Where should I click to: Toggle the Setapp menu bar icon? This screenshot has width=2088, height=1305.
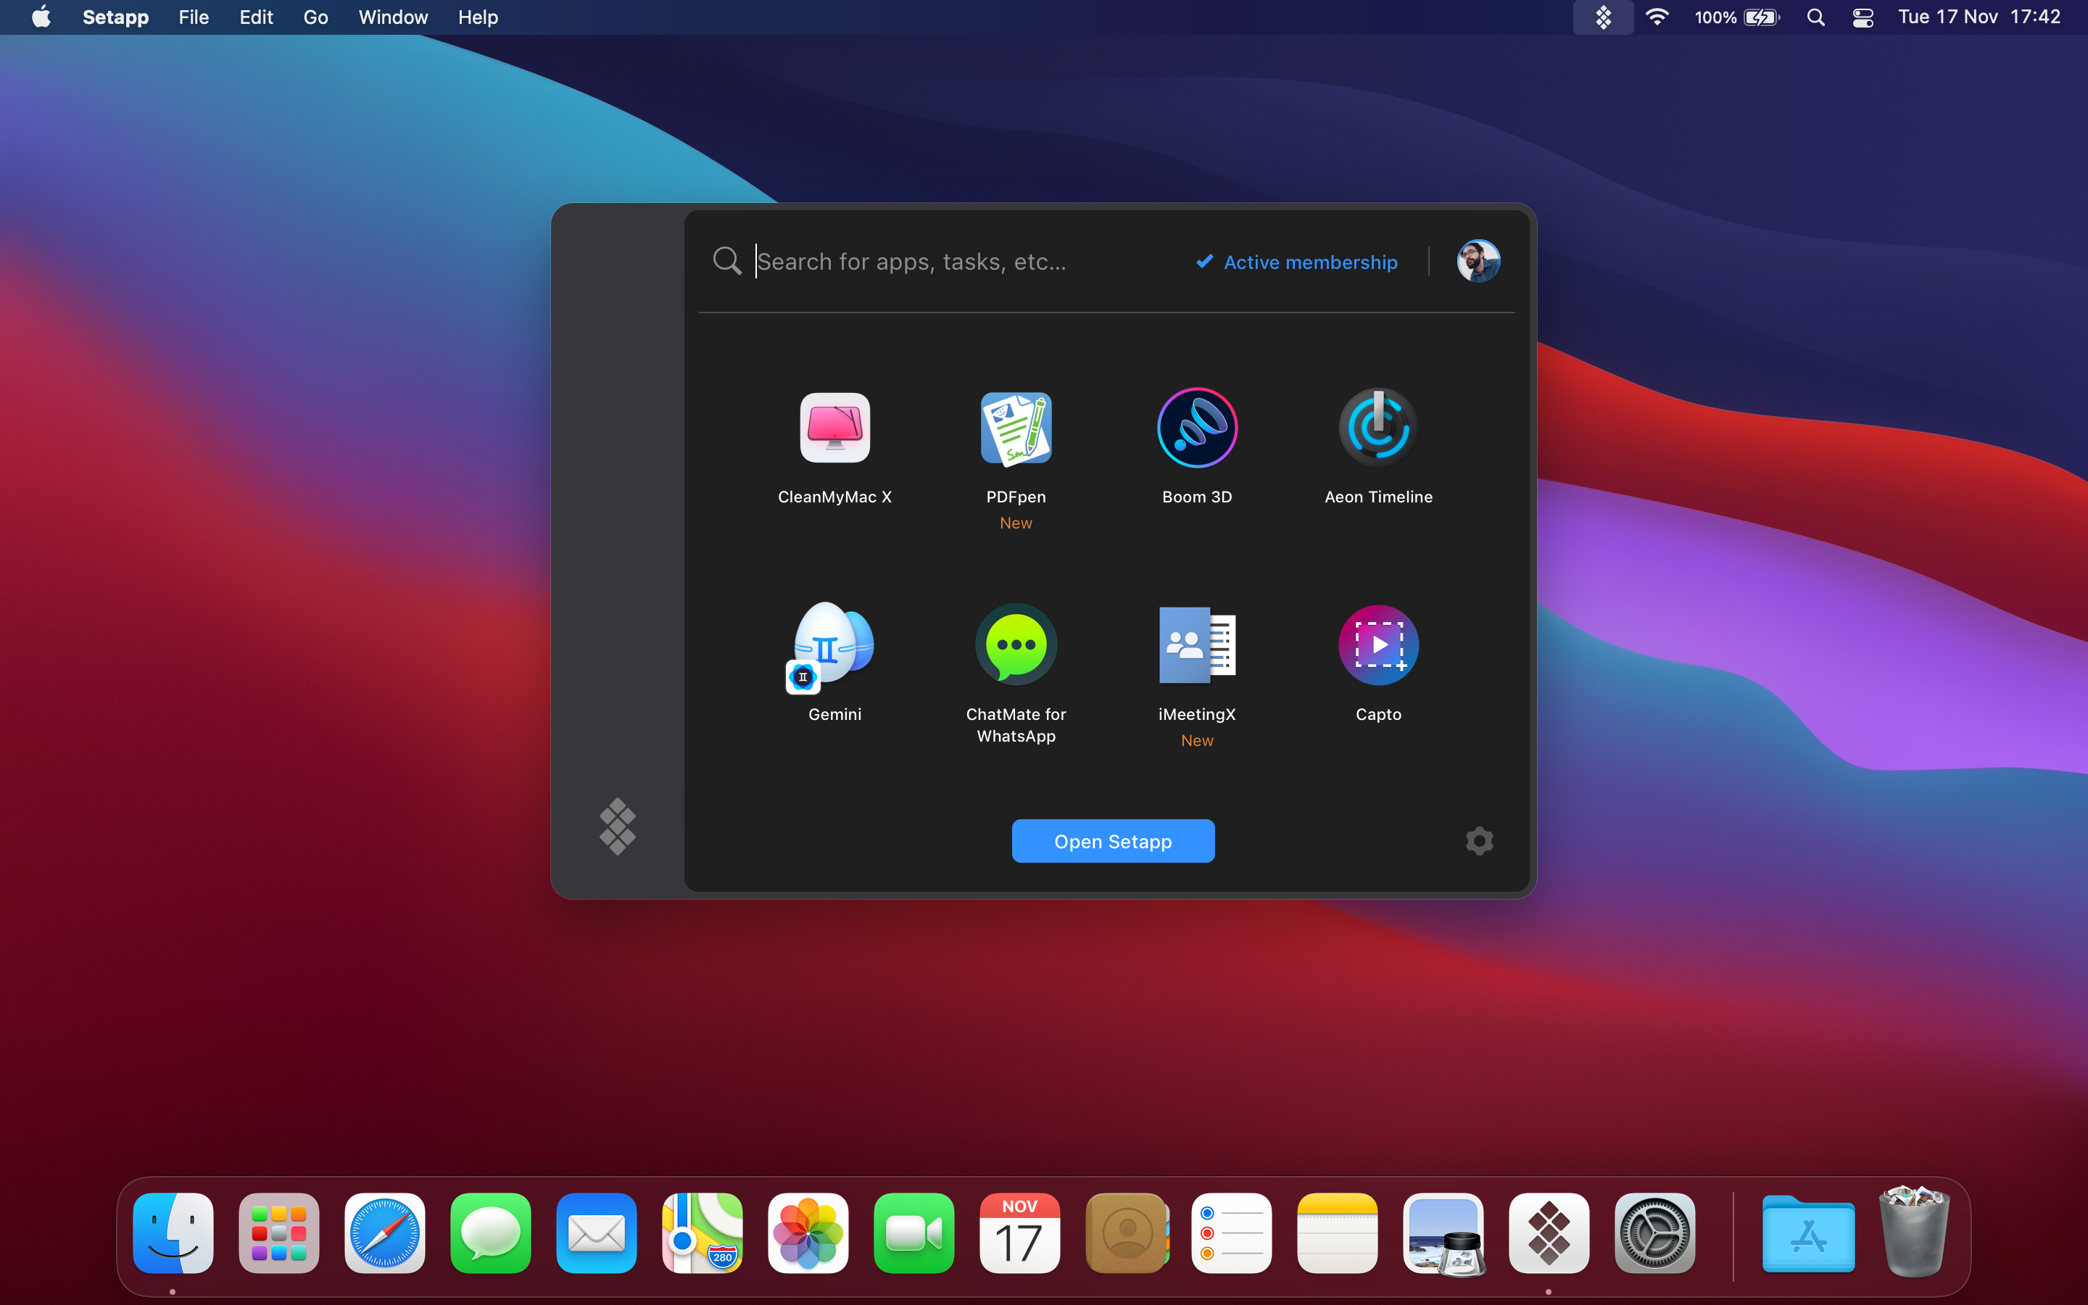(1602, 17)
